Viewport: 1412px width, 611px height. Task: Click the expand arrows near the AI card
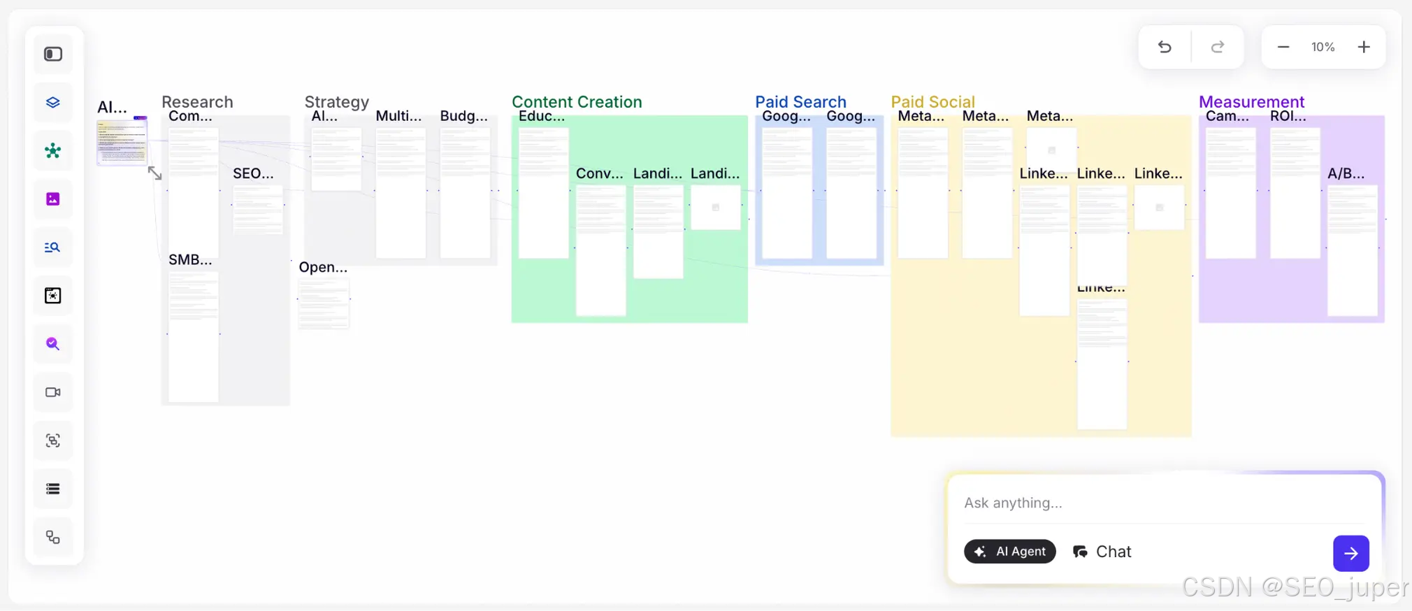(x=155, y=173)
